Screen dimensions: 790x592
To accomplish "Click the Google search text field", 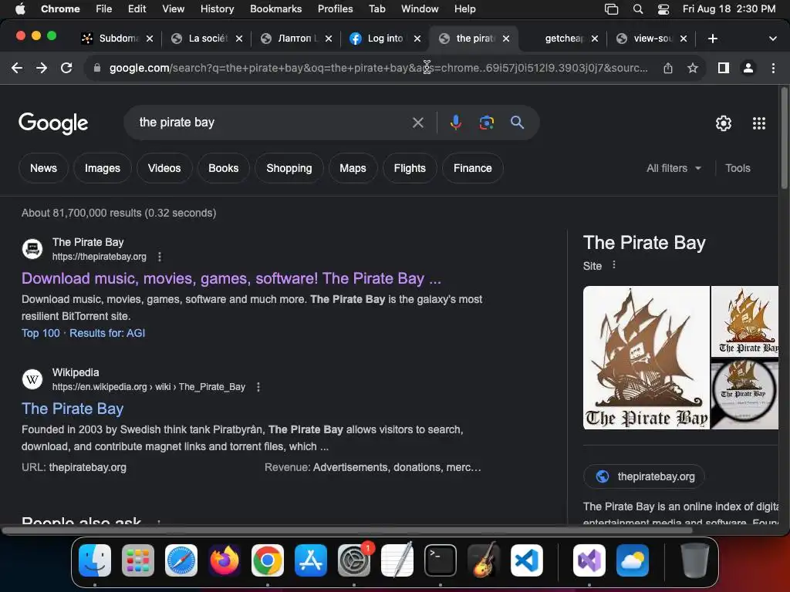I will click(272, 123).
